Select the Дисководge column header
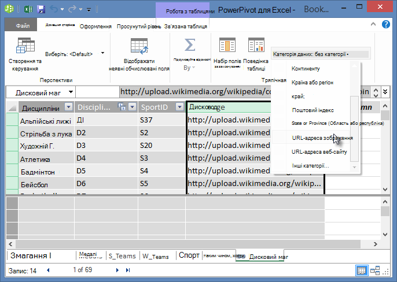 (229, 107)
